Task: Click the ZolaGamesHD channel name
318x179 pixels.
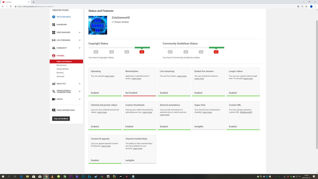Action: 121,18
